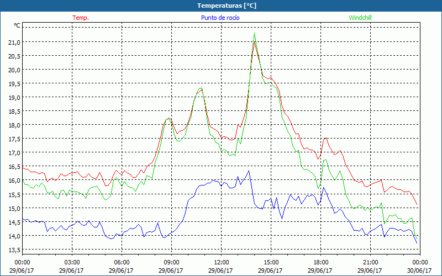Screen dimensions: 442x276
Task: Click the Temperaturas [°C] chart title
Action: point(227,6)
